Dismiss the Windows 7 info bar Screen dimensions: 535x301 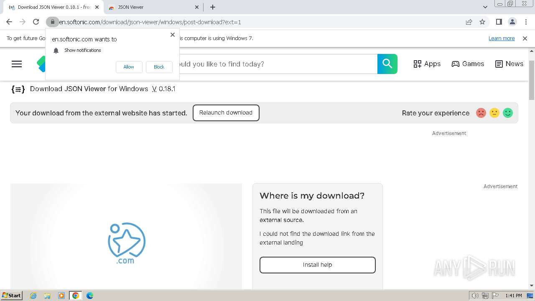coord(525,38)
